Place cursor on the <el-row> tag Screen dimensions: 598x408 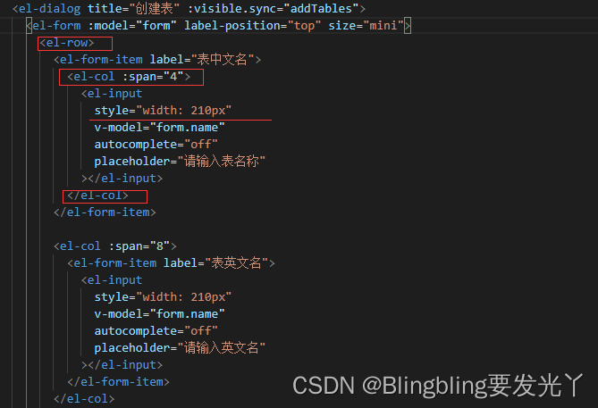coord(67,43)
